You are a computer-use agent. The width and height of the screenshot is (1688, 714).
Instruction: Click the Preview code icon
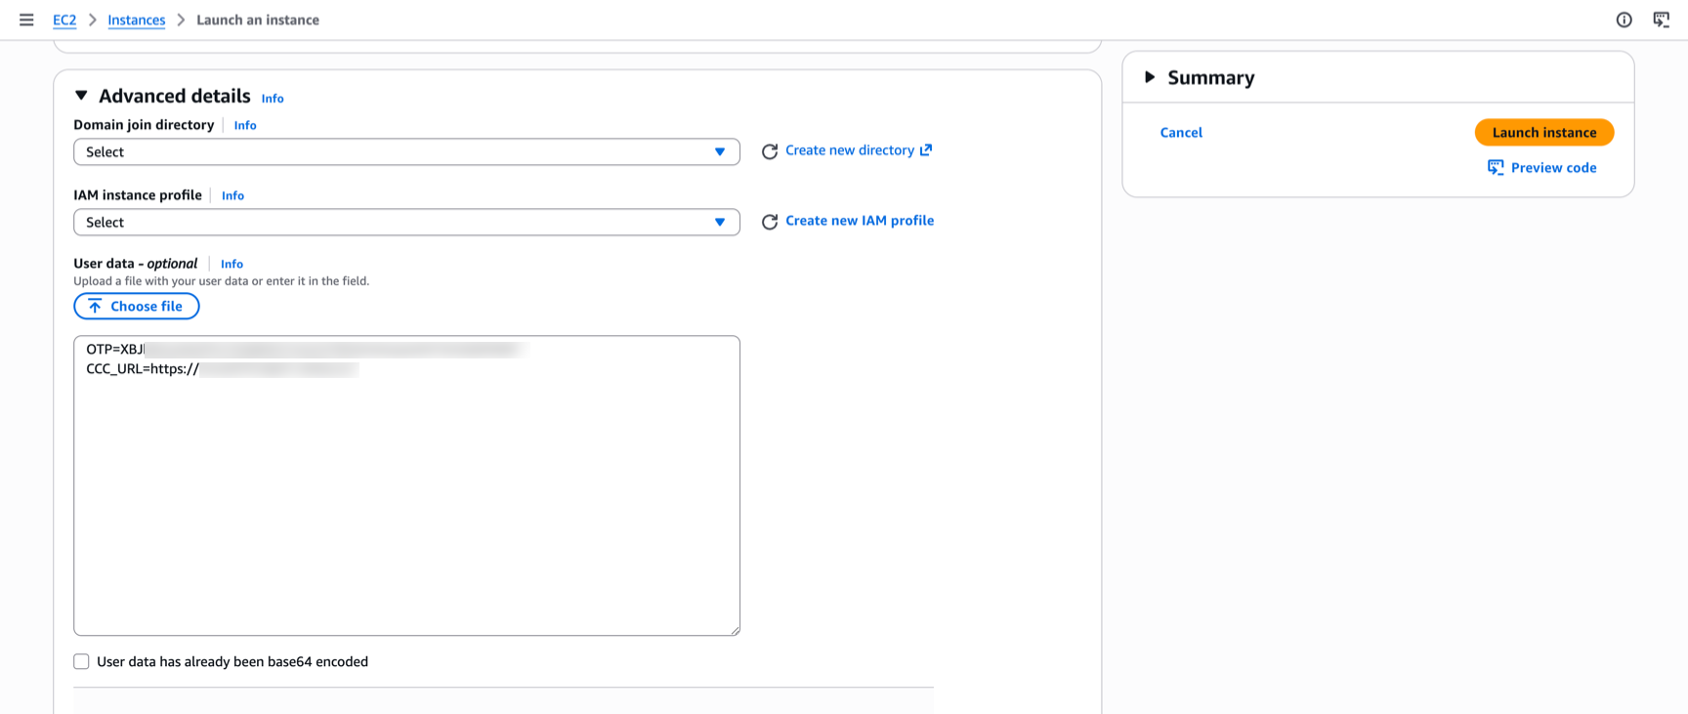coord(1496,168)
